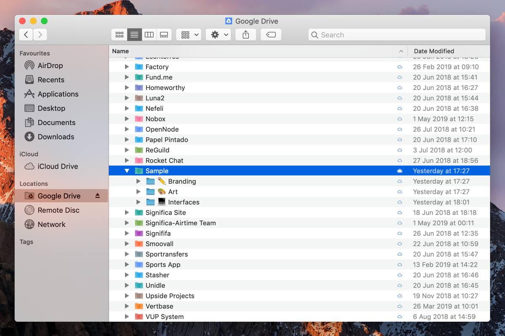Select the Significa Site folder icon
Viewport: 505px width, 336px height.
point(139,213)
